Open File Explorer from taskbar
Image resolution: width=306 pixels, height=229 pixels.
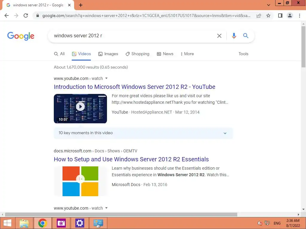click(25, 223)
